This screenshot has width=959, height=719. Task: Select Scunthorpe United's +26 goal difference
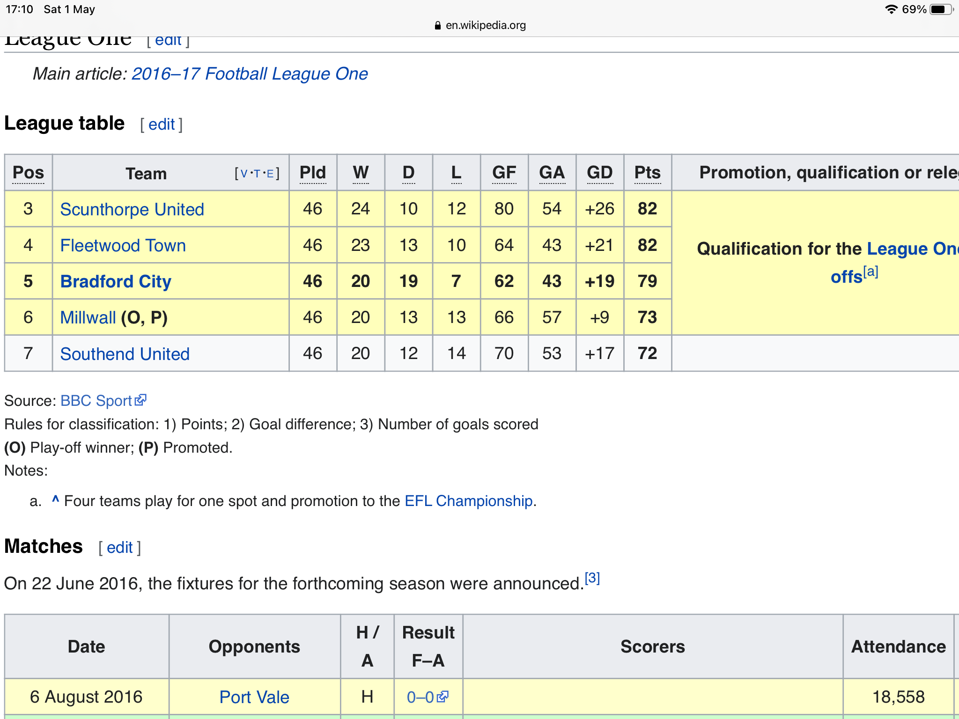tap(600, 209)
